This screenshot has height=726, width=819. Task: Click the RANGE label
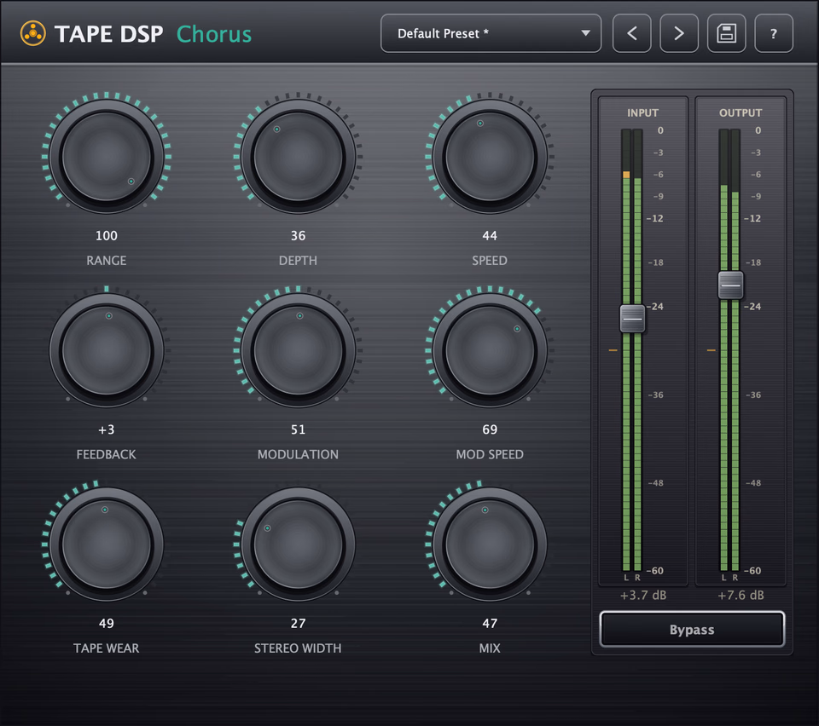(107, 260)
